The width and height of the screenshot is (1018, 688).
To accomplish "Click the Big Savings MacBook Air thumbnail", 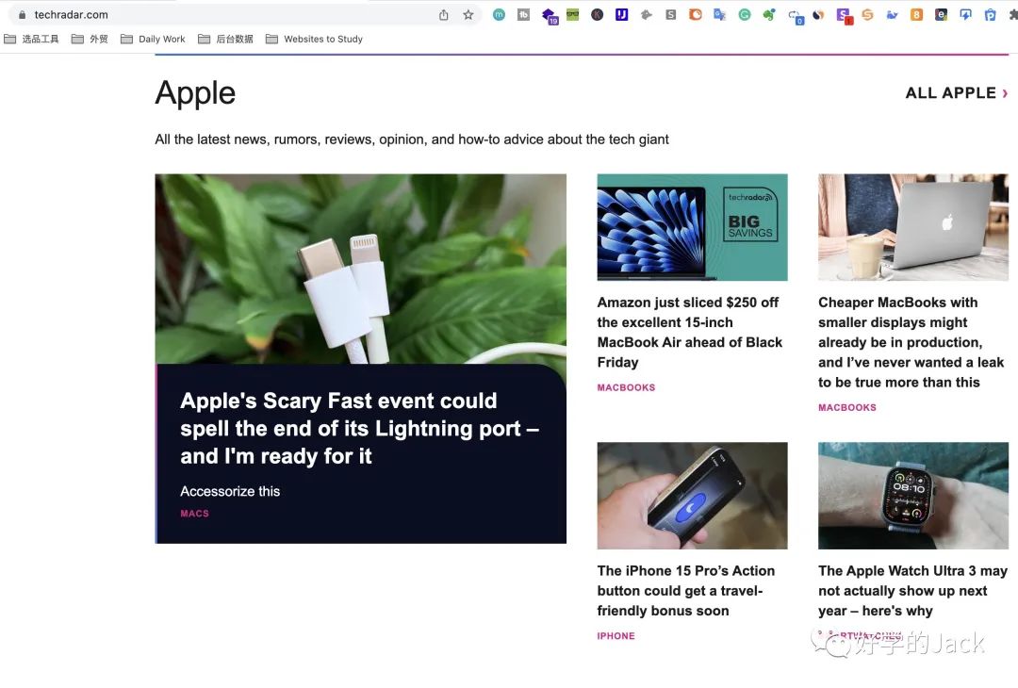I will point(692,227).
